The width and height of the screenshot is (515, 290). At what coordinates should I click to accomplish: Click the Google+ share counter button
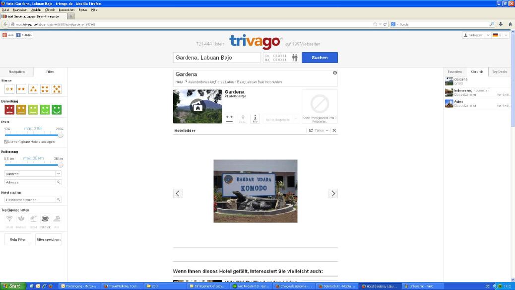tap(8, 35)
